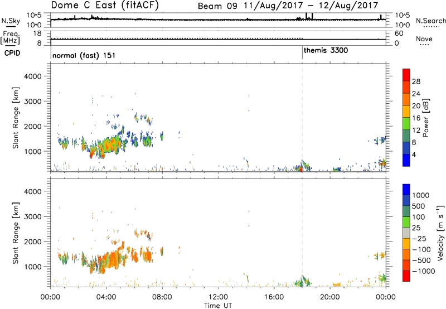Click the '04:00' time tick label
Screen dimensions: 446x309
106,297
